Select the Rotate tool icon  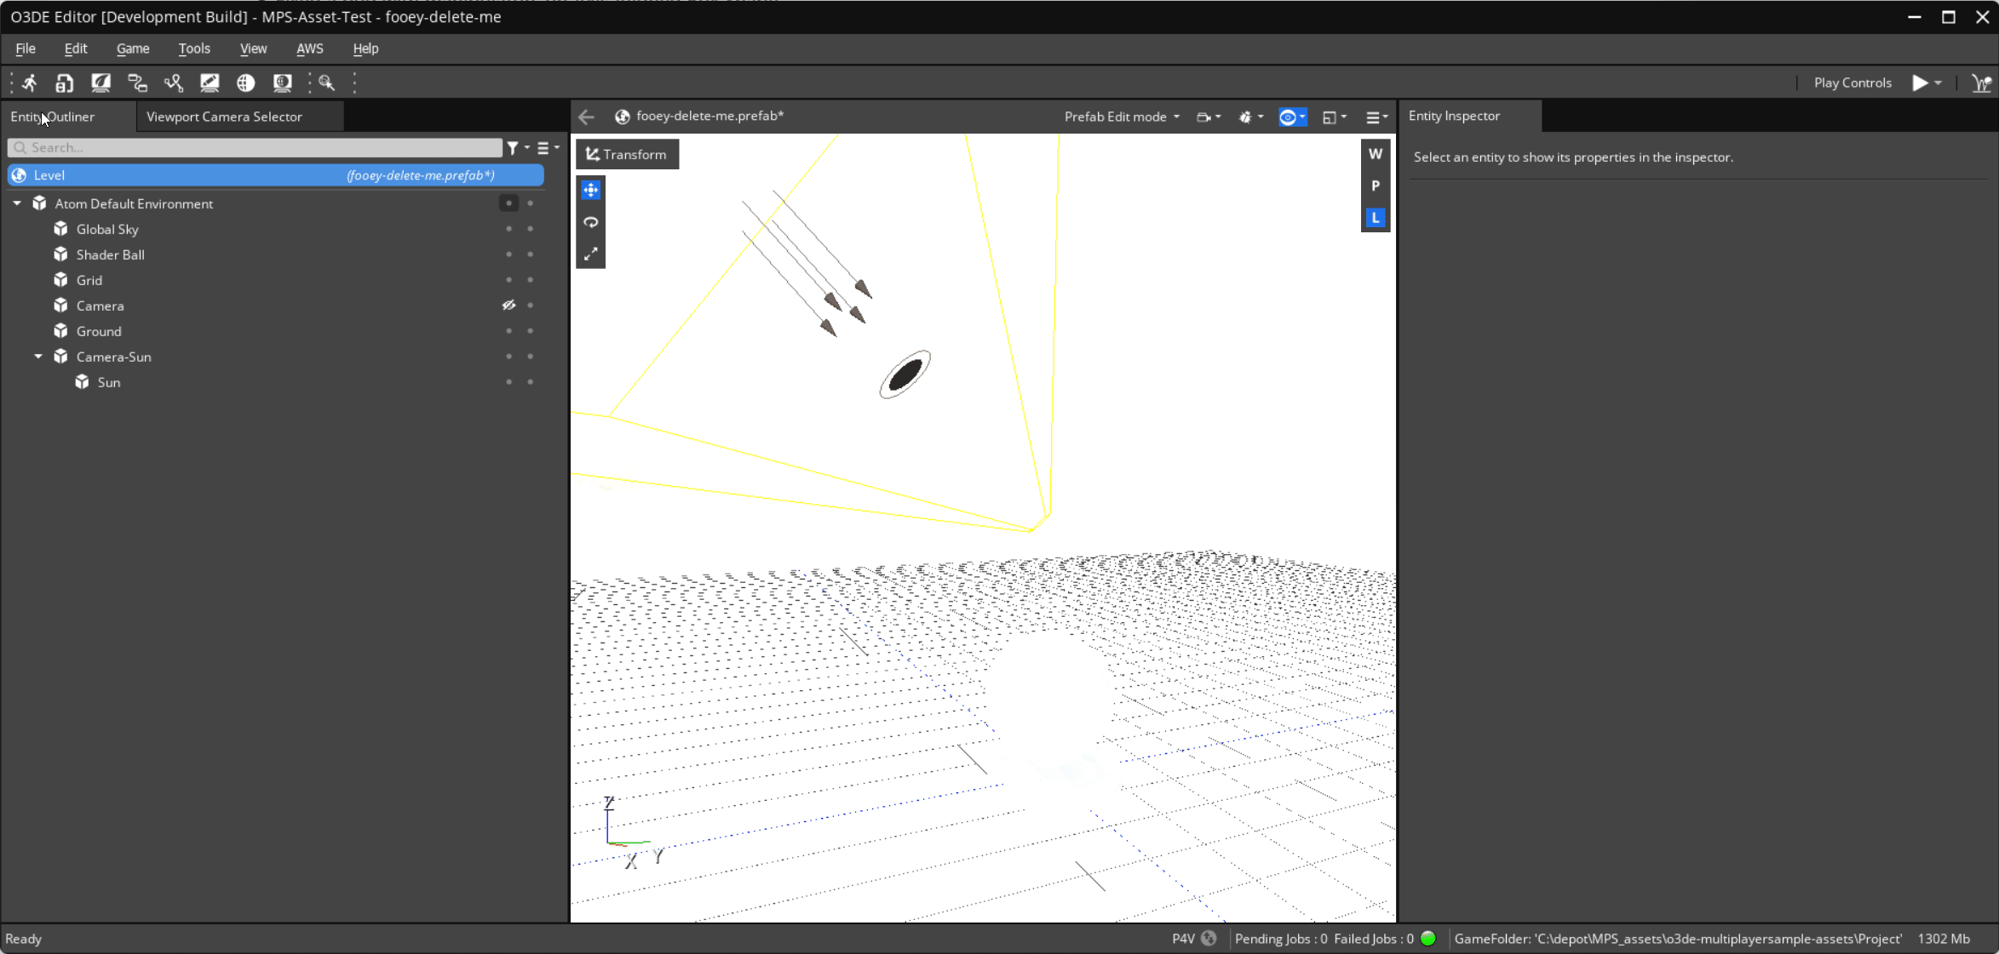(590, 221)
